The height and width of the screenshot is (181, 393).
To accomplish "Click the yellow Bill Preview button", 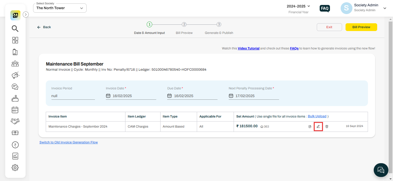I will point(361,27).
